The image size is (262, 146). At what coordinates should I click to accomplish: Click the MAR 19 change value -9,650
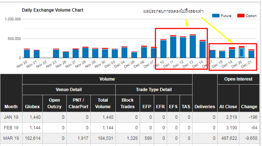point(251,138)
